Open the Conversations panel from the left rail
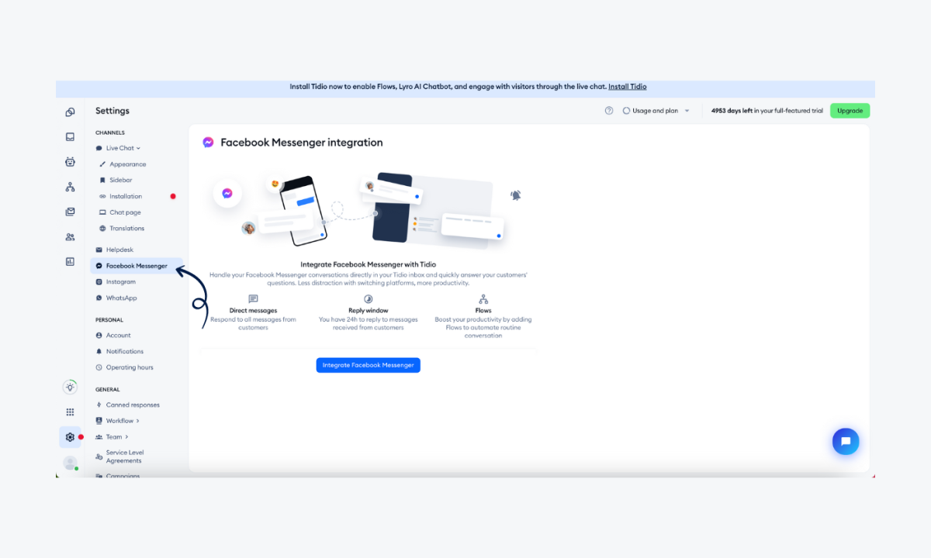Screen dimensions: 931x558 pyautogui.click(x=70, y=111)
